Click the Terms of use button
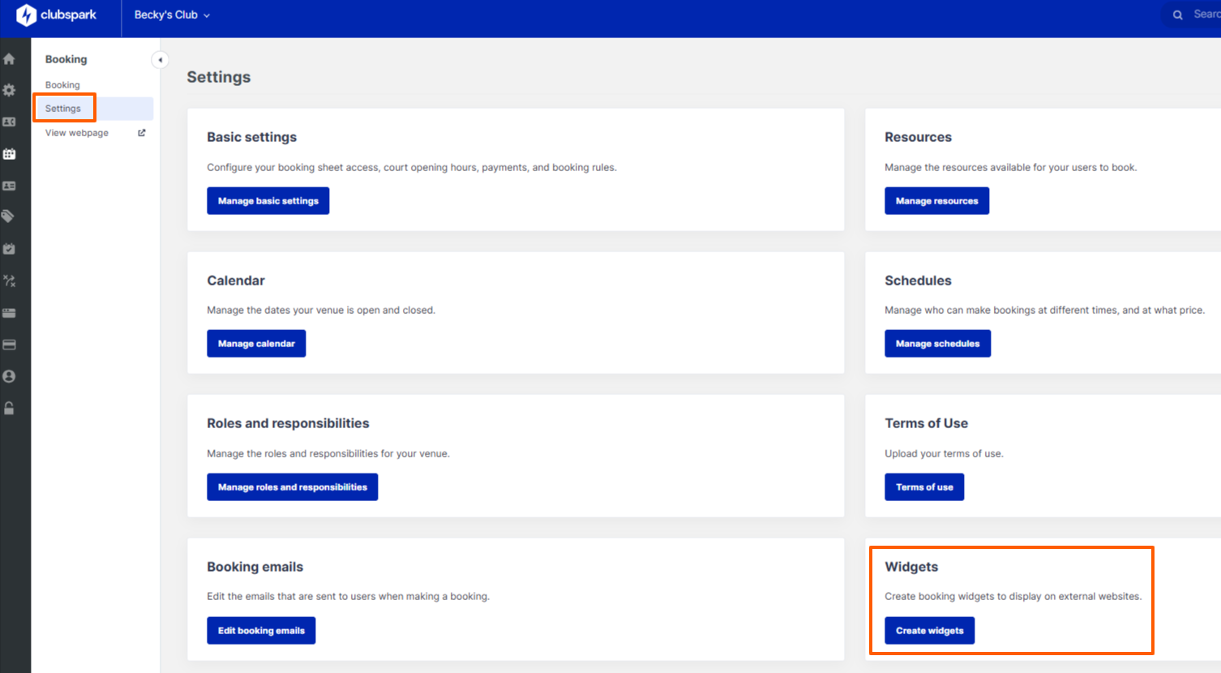1221x673 pixels. (x=924, y=487)
